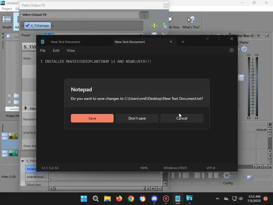
Task: Open the volume control in system tray
Action: tap(241, 199)
